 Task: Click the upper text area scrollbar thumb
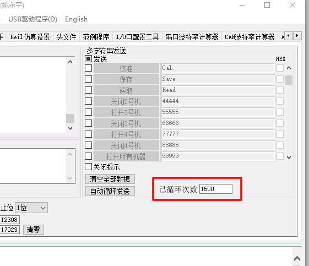70,118
